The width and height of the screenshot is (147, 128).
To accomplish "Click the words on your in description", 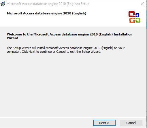I will 119,48.
